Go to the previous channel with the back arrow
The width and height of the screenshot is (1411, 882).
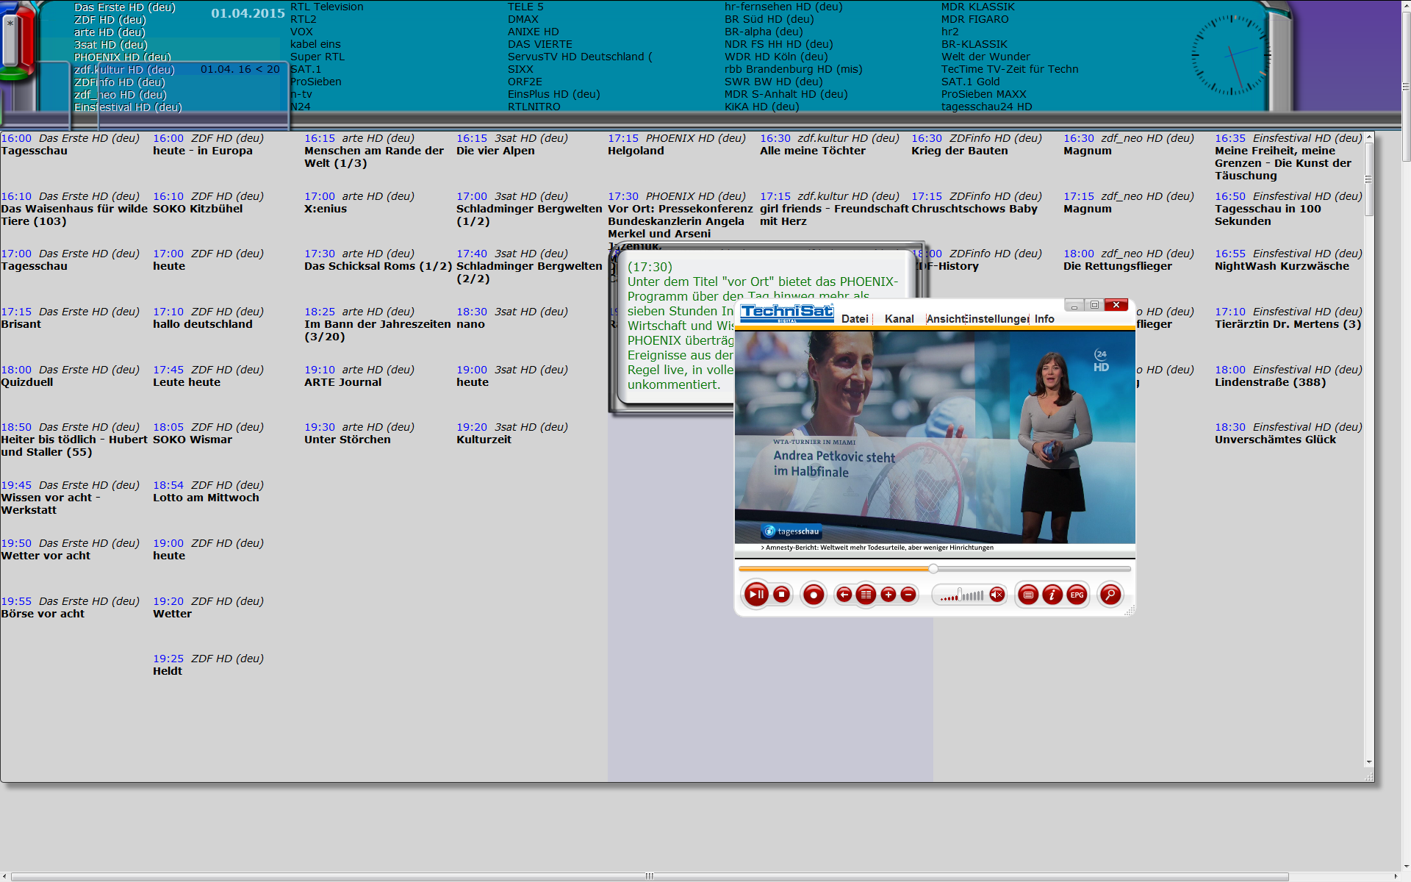pyautogui.click(x=844, y=595)
